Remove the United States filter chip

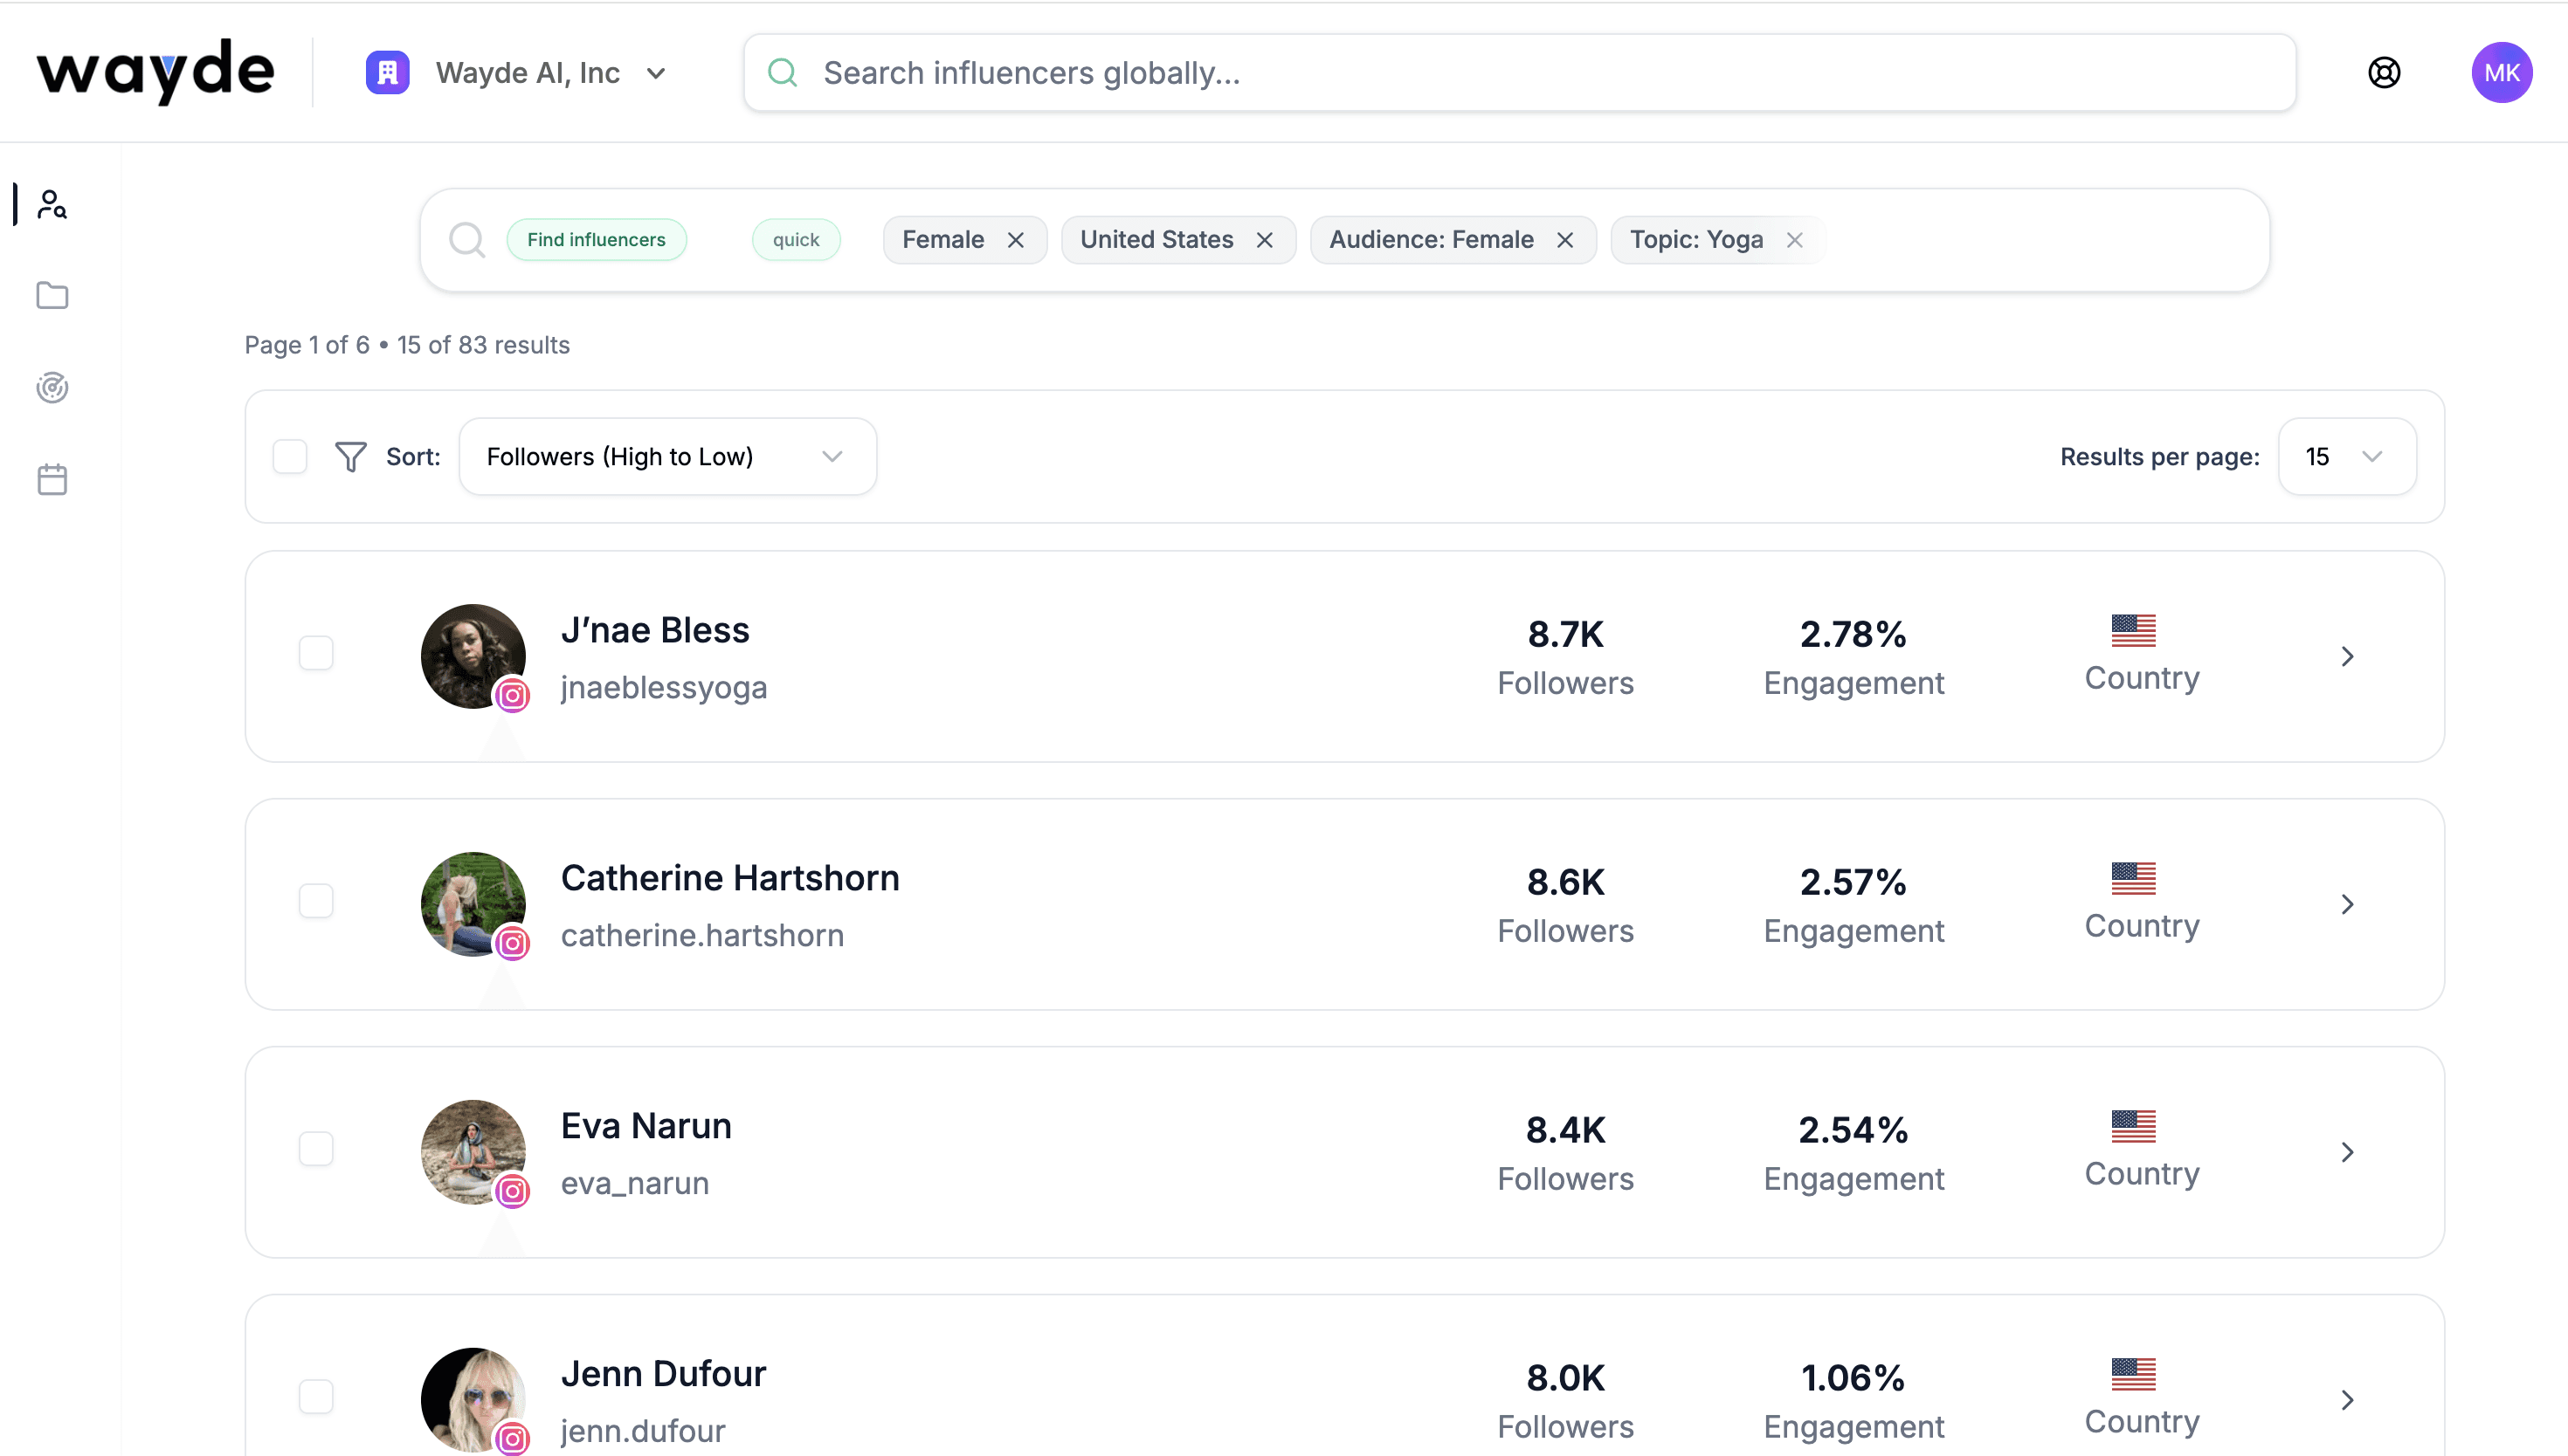(x=1265, y=240)
